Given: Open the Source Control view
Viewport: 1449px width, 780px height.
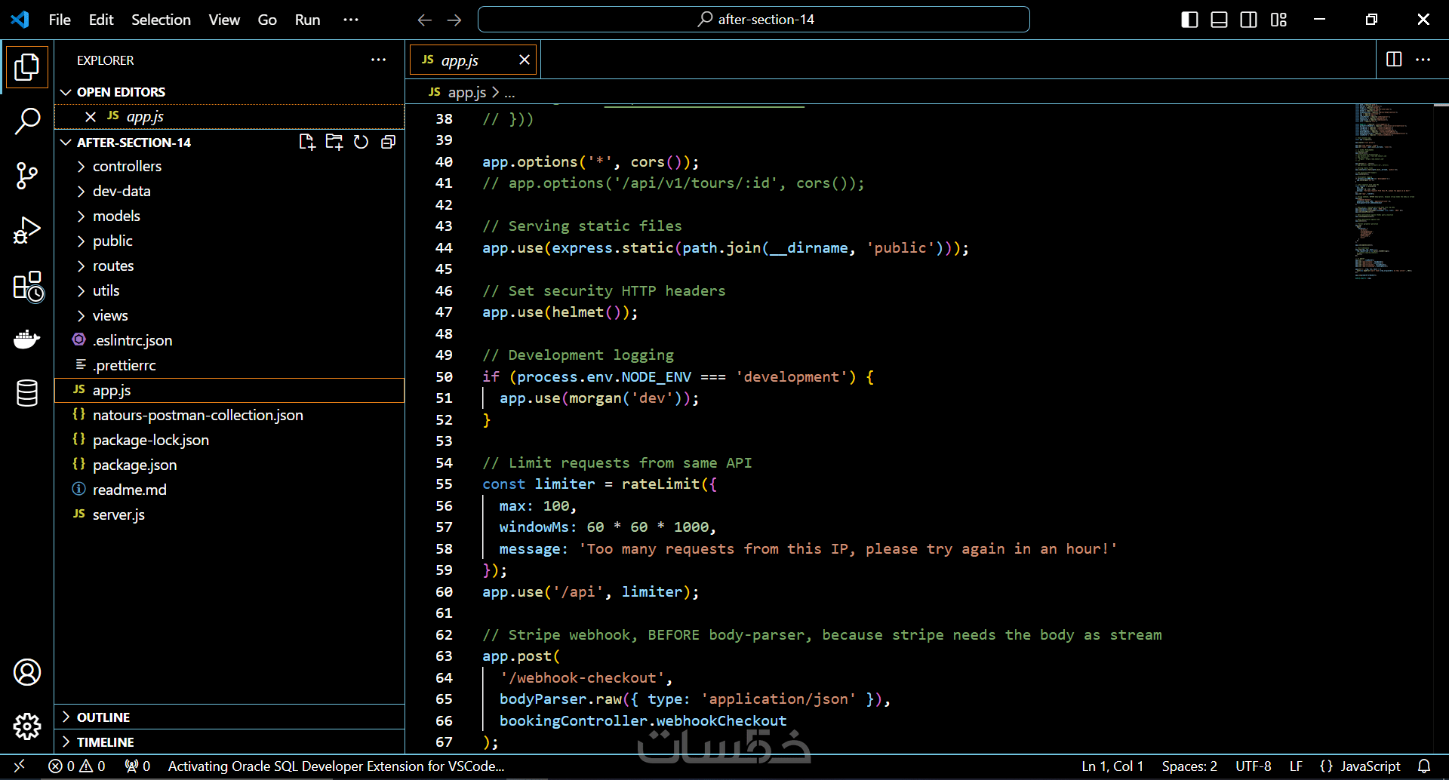Looking at the screenshot, I should coord(27,176).
